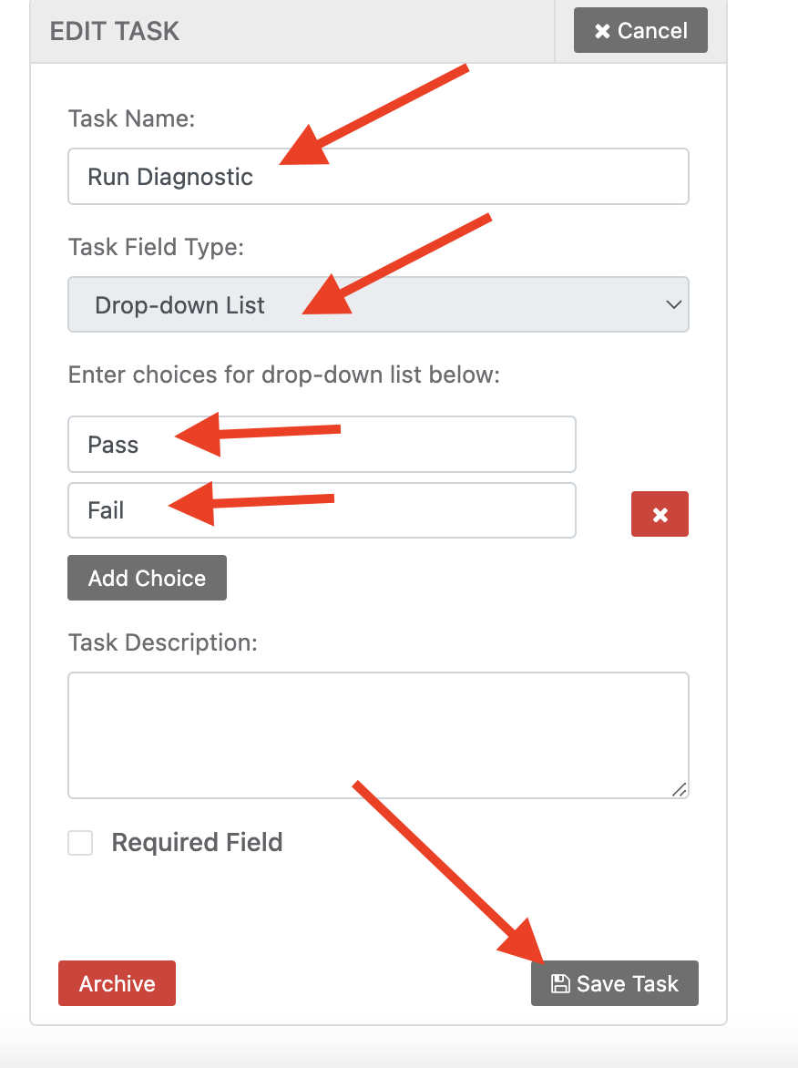798x1068 pixels.
Task: Click the Required Field label text
Action: 197,842
